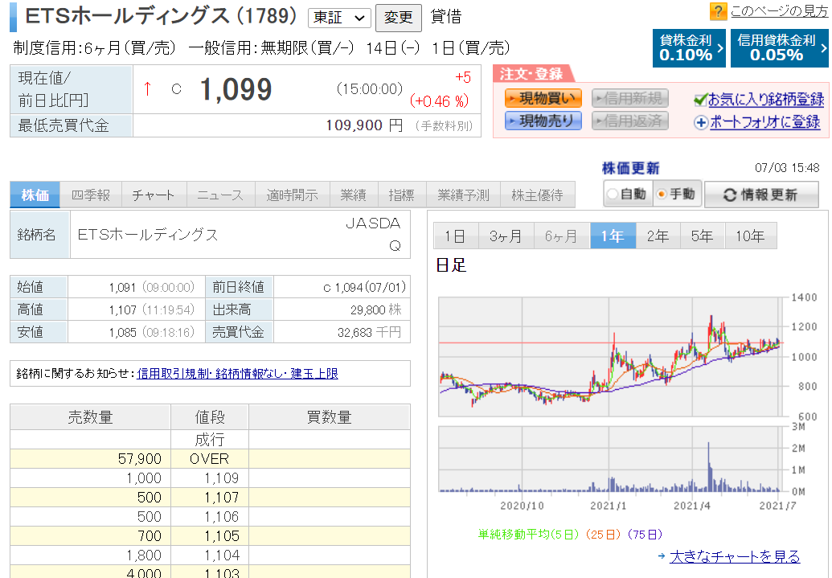Open the 貸株金利 0.10% panel
This screenshot has width=832, height=578.
point(689,48)
